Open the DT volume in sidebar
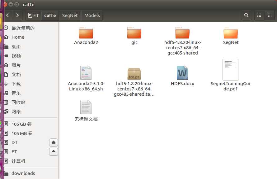The width and height of the screenshot is (277, 179). point(26,142)
